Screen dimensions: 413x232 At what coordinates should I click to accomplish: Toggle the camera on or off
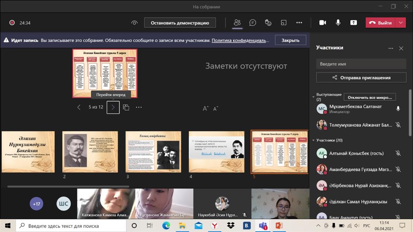coord(322,23)
